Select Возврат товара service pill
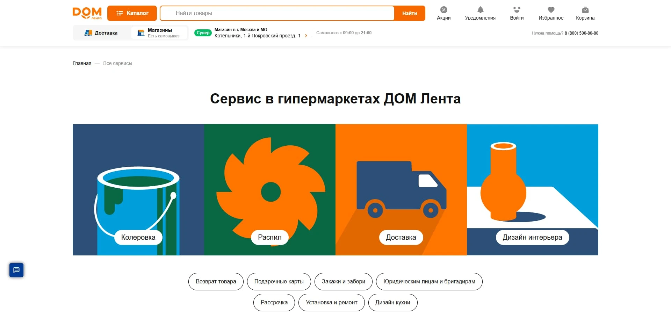The width and height of the screenshot is (671, 333). (x=216, y=282)
